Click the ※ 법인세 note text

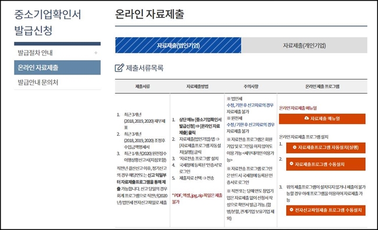click(x=234, y=99)
